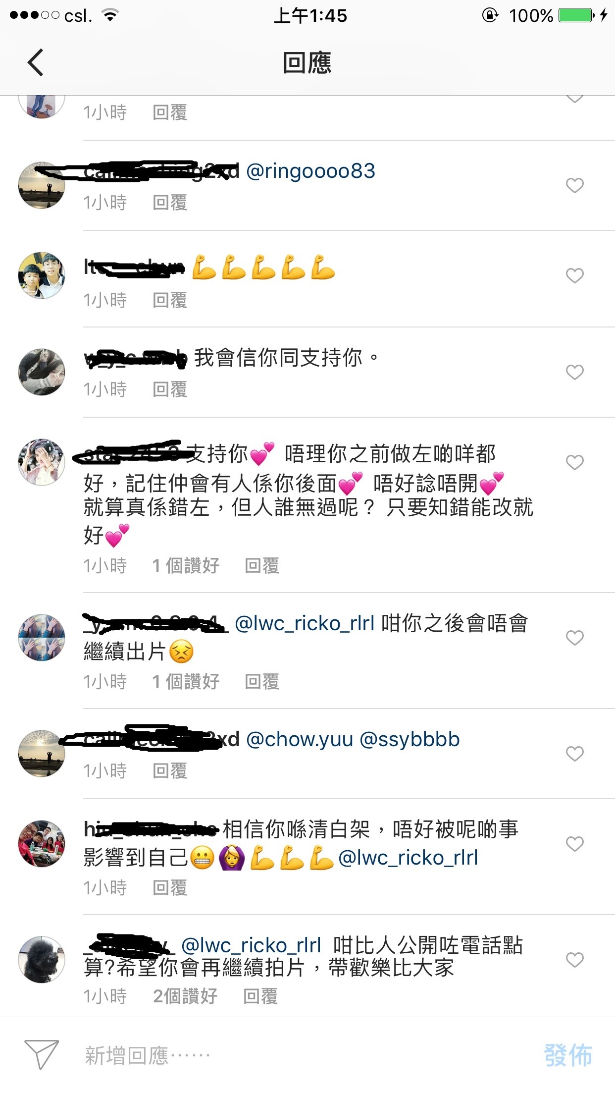Like the comment mentioning @ringoooo83
This screenshot has height=1094, width=615.
pyautogui.click(x=574, y=186)
